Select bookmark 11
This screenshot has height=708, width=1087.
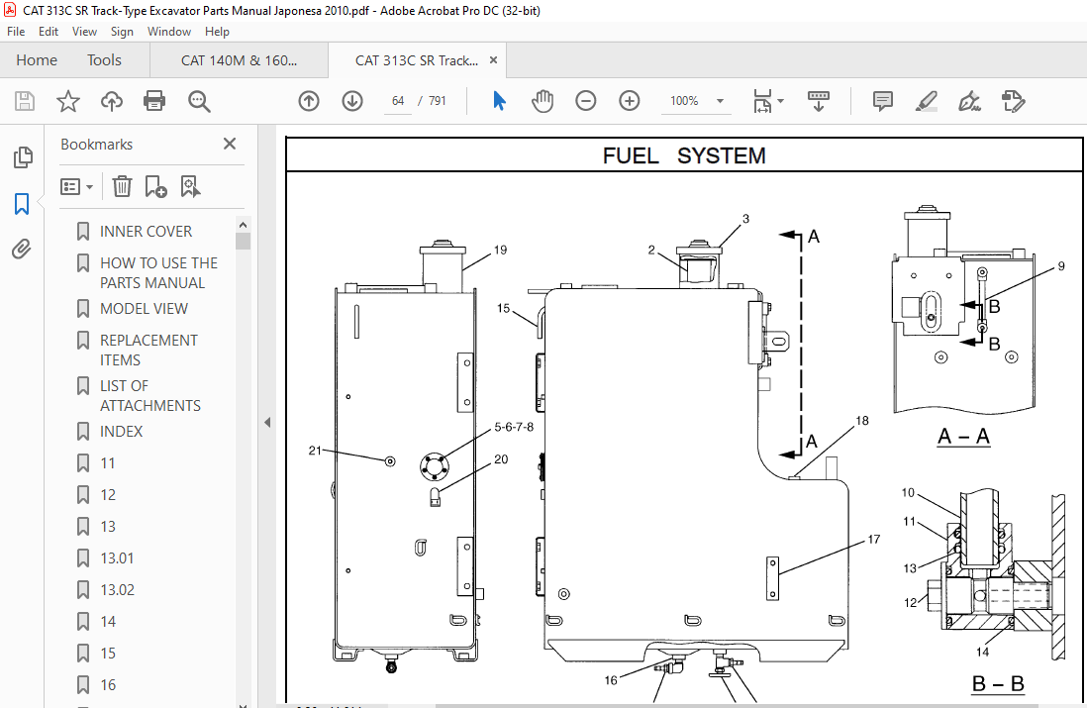pos(108,463)
